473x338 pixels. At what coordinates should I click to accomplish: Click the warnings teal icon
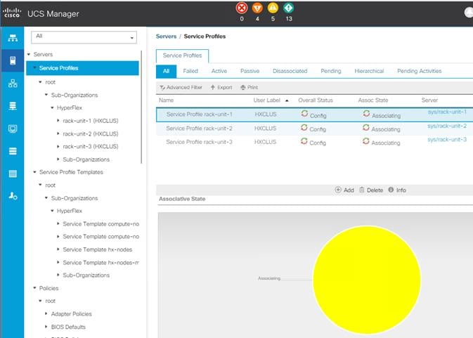pos(289,8)
